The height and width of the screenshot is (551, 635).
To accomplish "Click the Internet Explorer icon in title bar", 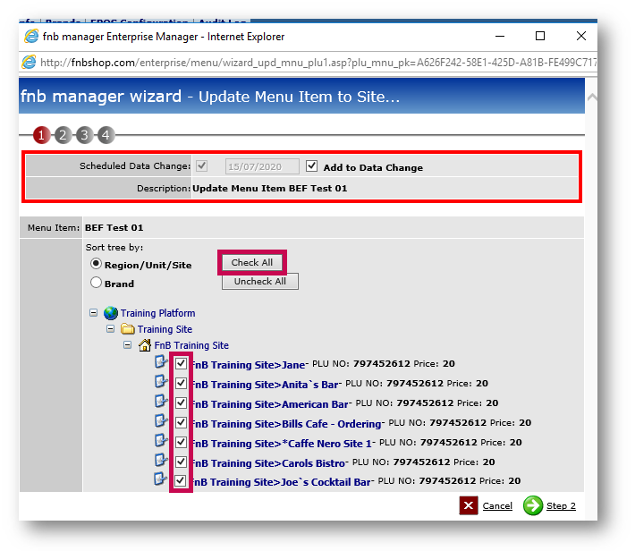I will [31, 37].
